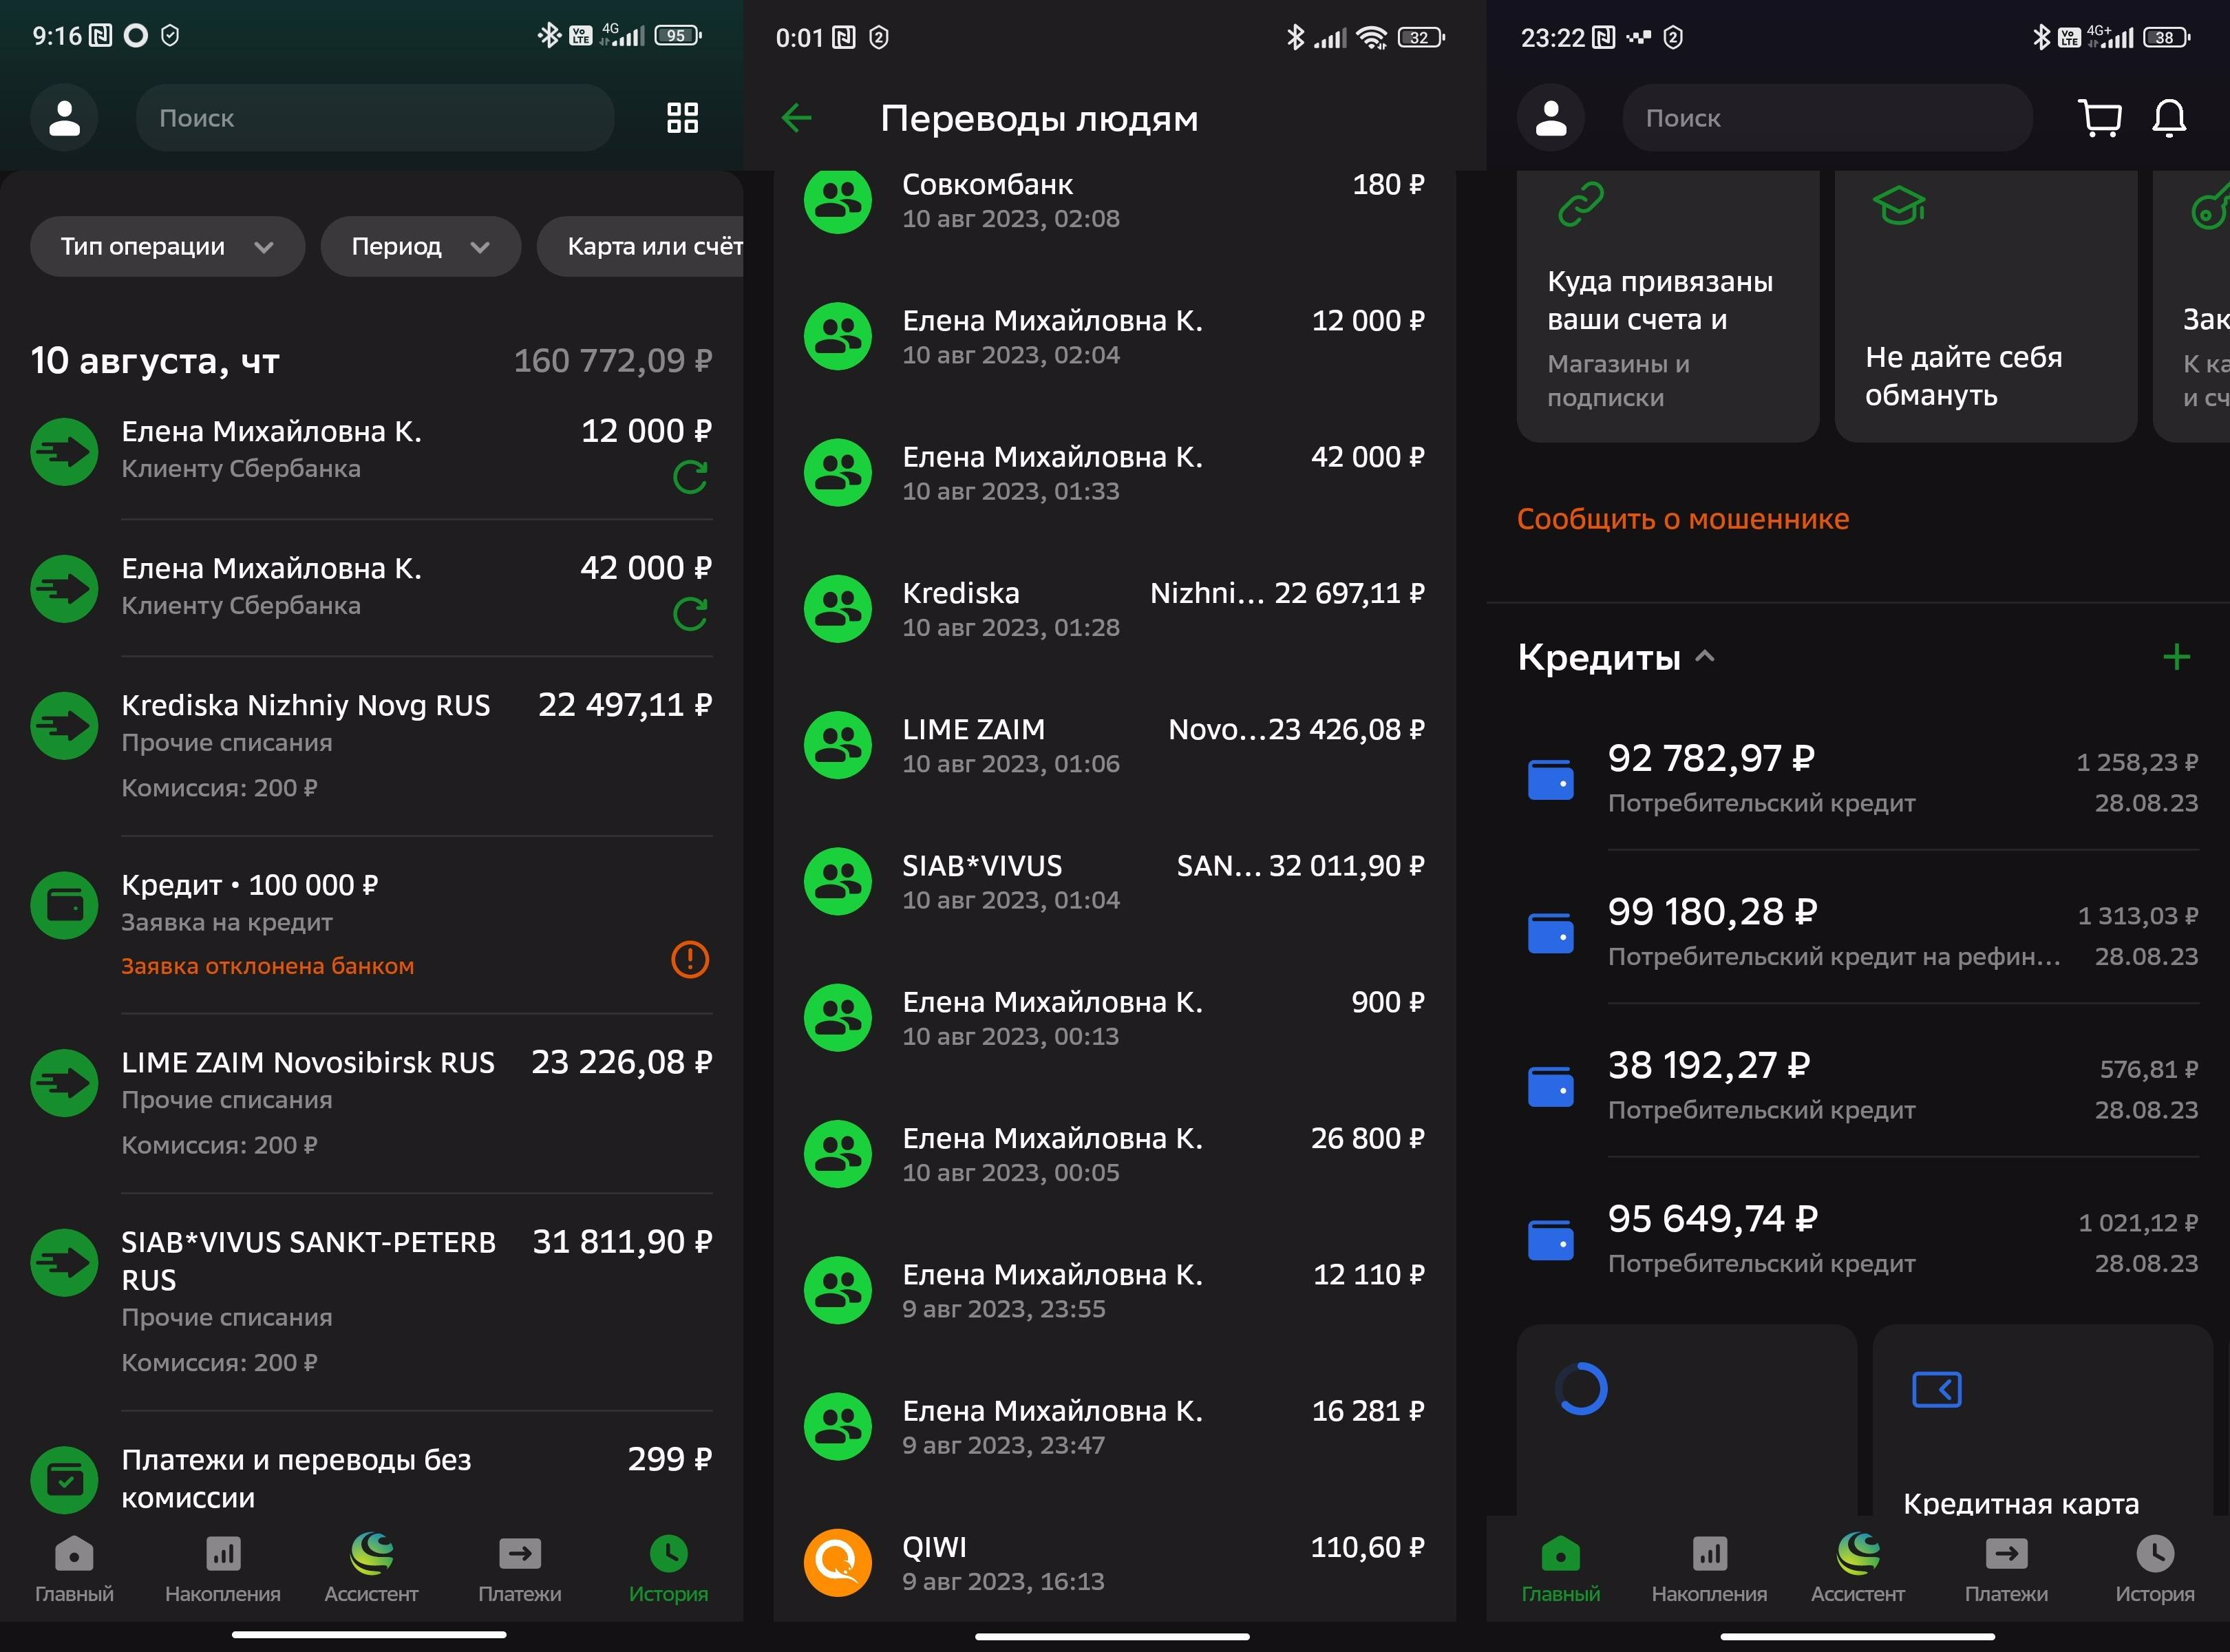
Task: Tap wallet icon of Кредит 100 000 ₽
Action: point(64,905)
